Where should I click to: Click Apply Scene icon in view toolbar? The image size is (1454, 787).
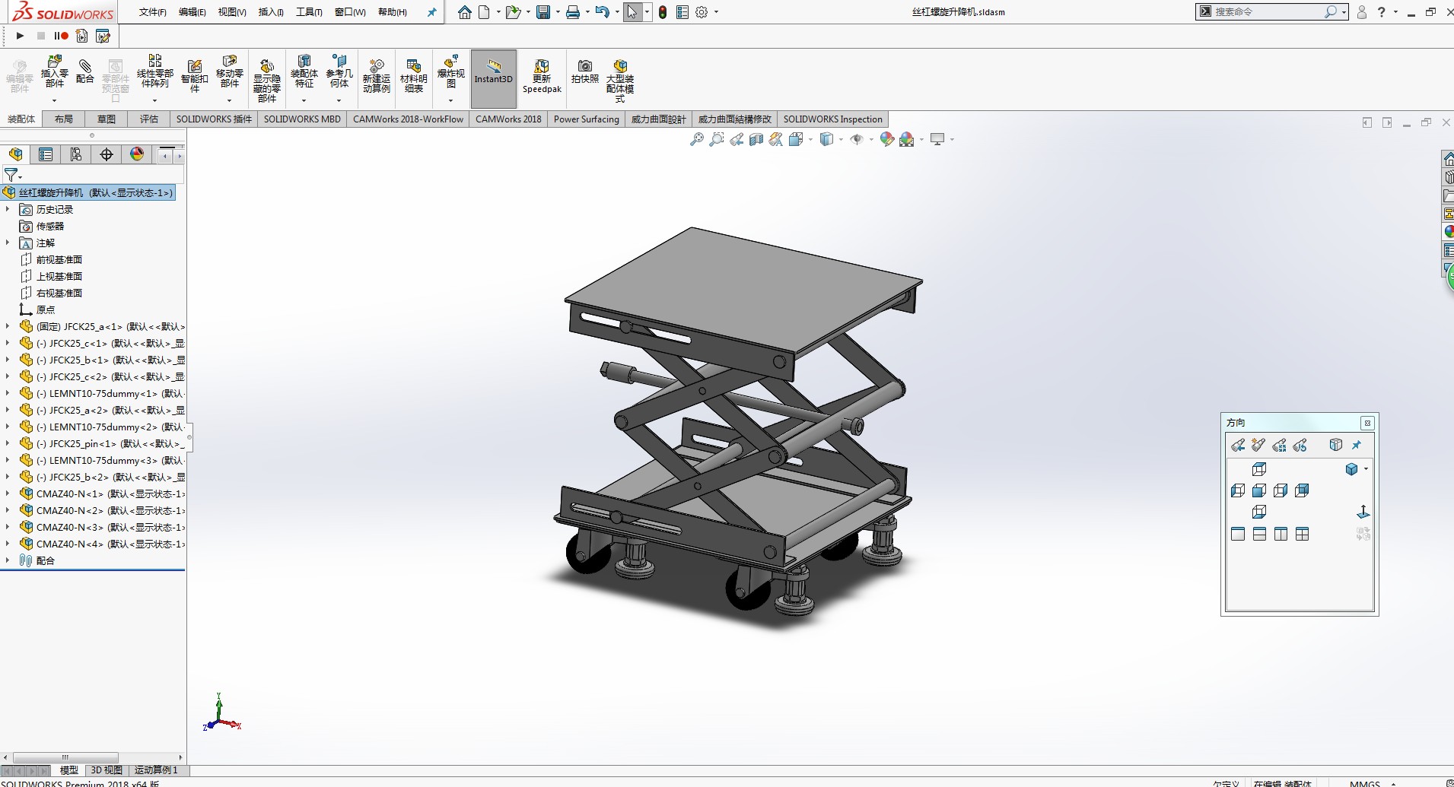coord(906,139)
